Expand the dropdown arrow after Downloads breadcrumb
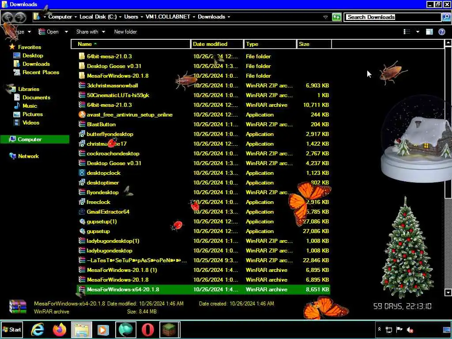452x339 pixels. pyautogui.click(x=229, y=17)
